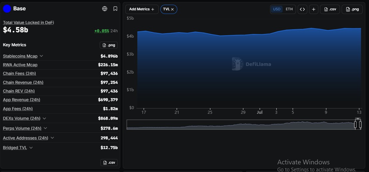
Task: Click the App Fees (24h) label
Action: (18, 109)
